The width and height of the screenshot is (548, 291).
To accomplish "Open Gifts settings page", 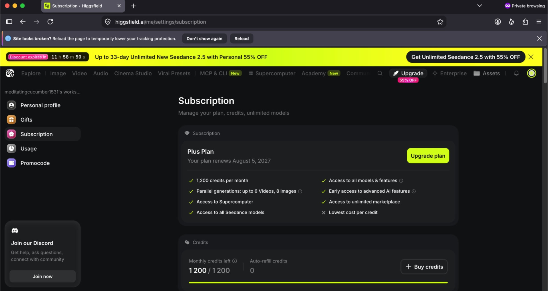I will pos(43,120).
